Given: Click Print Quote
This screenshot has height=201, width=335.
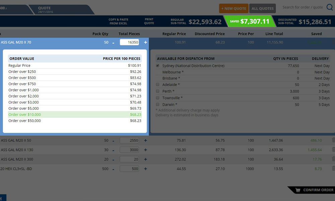Looking at the screenshot, I should click(x=149, y=21).
